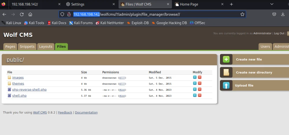Rename the images folder via its rename icon
The height and width of the screenshot is (135, 289).
click(194, 77)
